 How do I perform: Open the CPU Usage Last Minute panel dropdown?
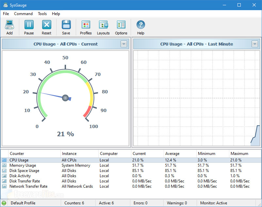[255, 44]
